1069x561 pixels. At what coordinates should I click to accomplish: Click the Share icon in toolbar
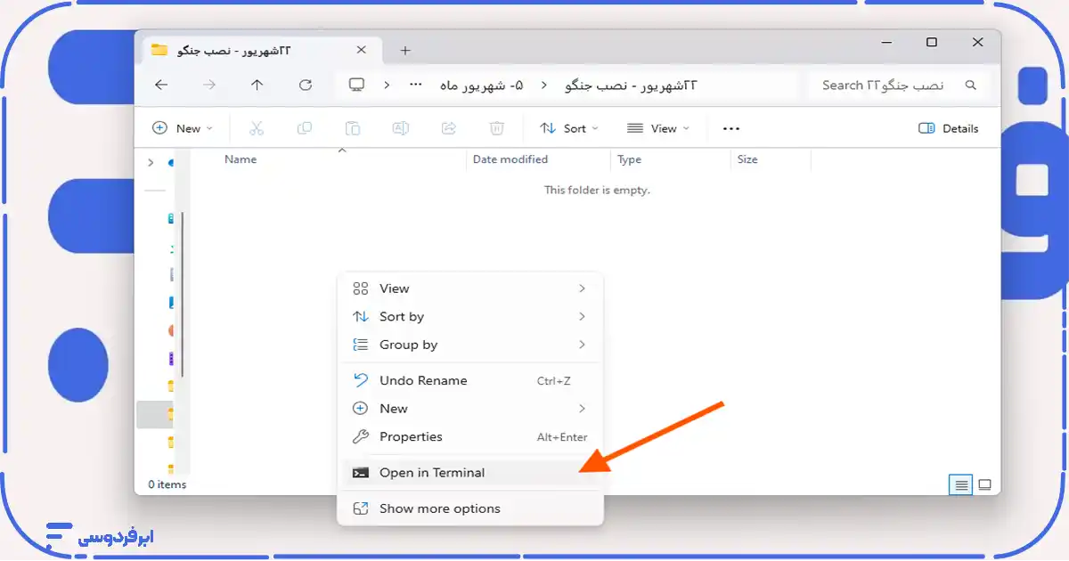pos(449,128)
